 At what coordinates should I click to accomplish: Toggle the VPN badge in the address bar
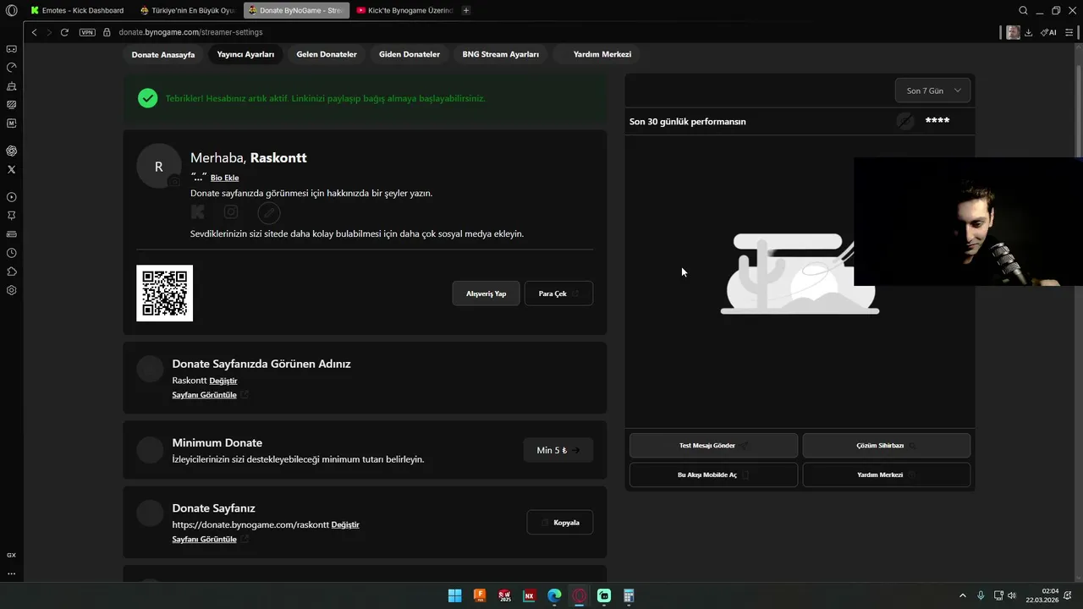pyautogui.click(x=87, y=32)
